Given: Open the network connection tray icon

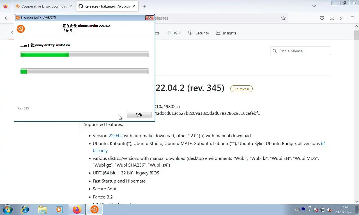Looking at the screenshot, I should 323,210.
